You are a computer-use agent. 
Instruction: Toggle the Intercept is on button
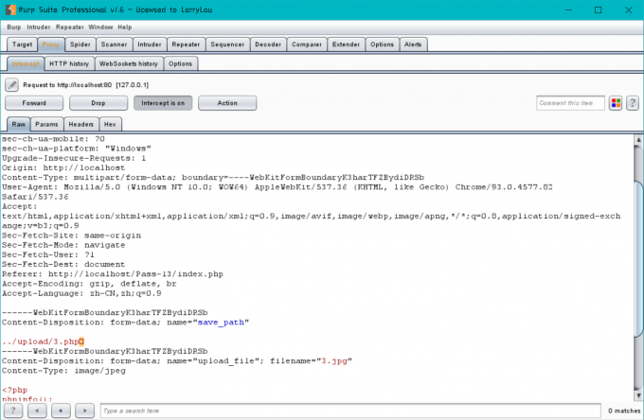pyautogui.click(x=163, y=103)
